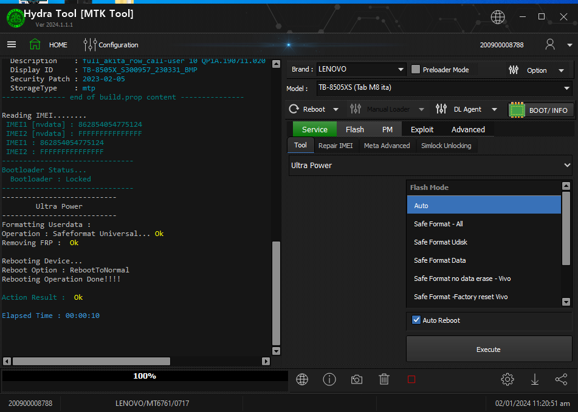
Task: Select Auto flash mode
Action: (484, 206)
